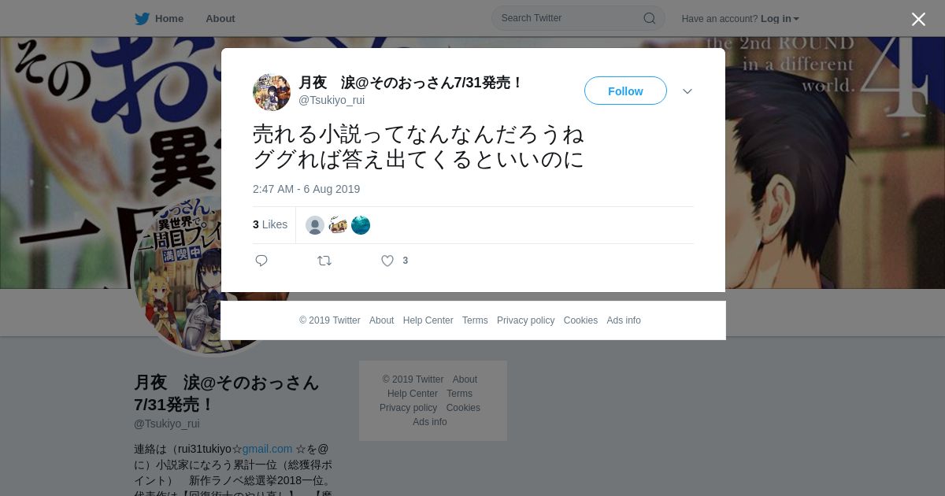Image resolution: width=945 pixels, height=496 pixels.
Task: Open the About menu item in top bar
Action: point(220,19)
